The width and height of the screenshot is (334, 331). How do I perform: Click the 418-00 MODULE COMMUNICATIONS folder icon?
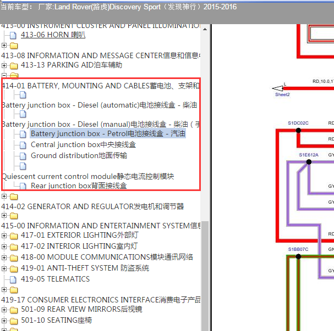(x=14, y=258)
